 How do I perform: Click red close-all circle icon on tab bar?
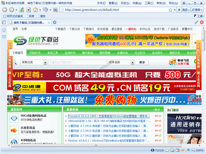pyautogui.click(x=201, y=22)
